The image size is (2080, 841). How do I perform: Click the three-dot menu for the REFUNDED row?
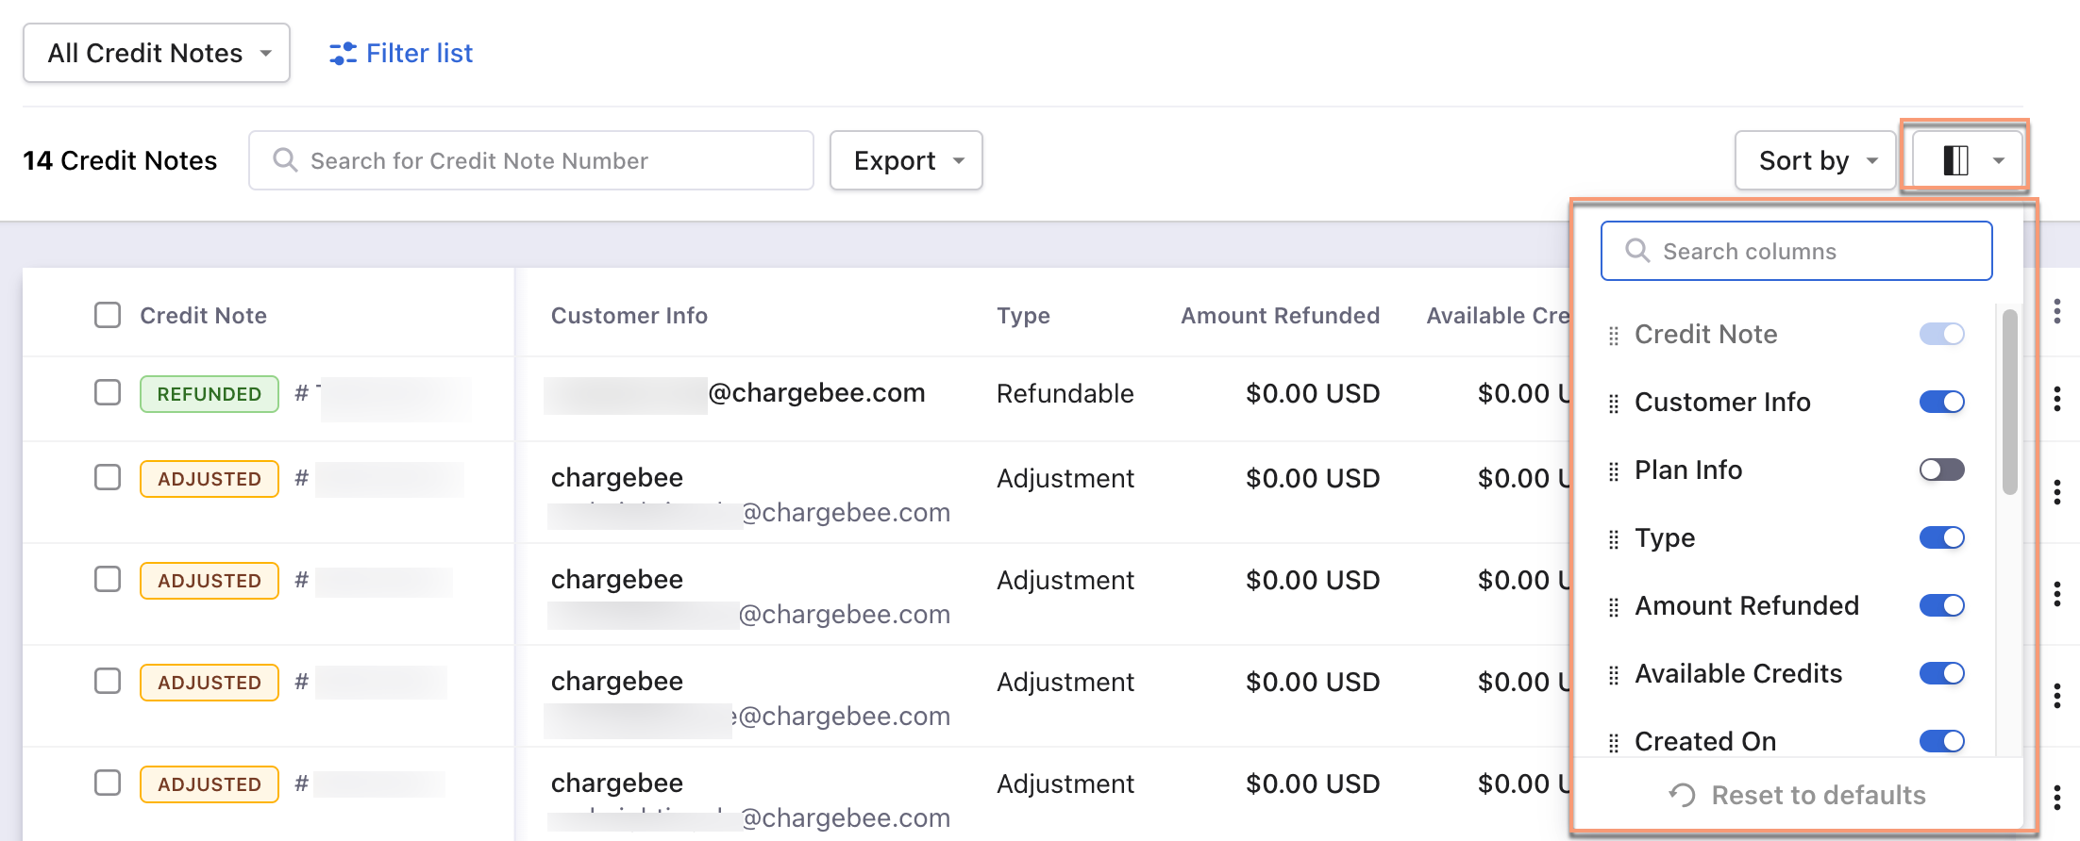point(2056,399)
